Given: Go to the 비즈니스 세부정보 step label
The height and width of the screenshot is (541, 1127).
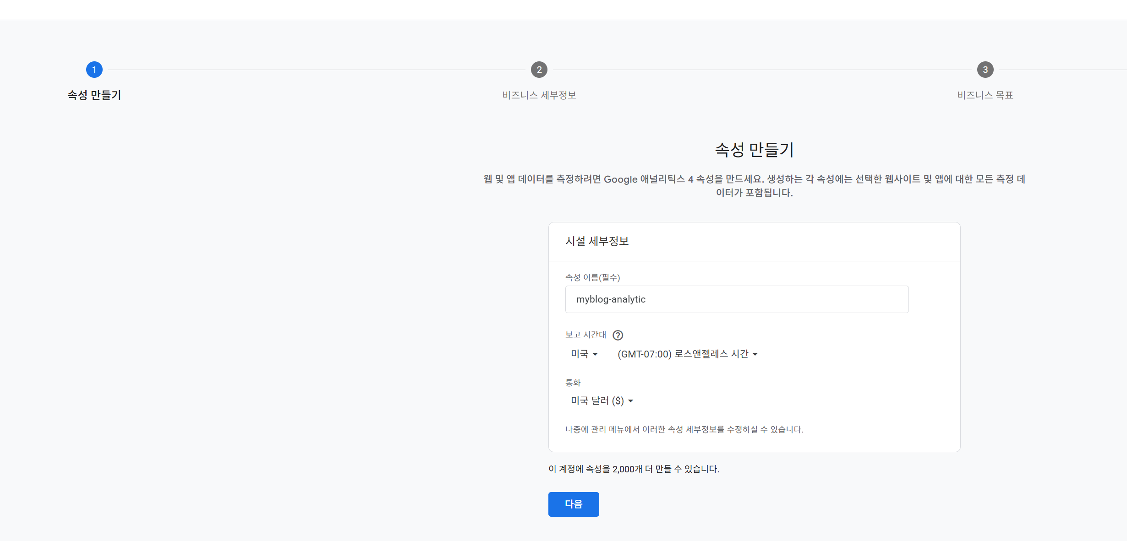Looking at the screenshot, I should click(x=539, y=95).
